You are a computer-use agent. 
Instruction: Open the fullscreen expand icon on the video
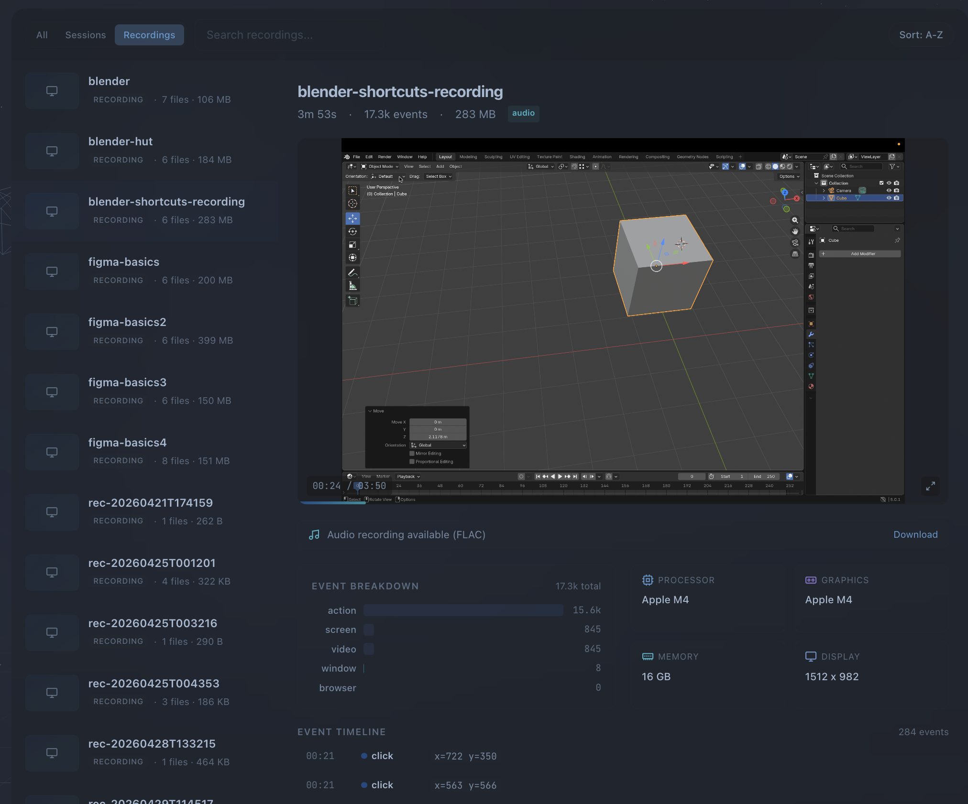point(930,486)
